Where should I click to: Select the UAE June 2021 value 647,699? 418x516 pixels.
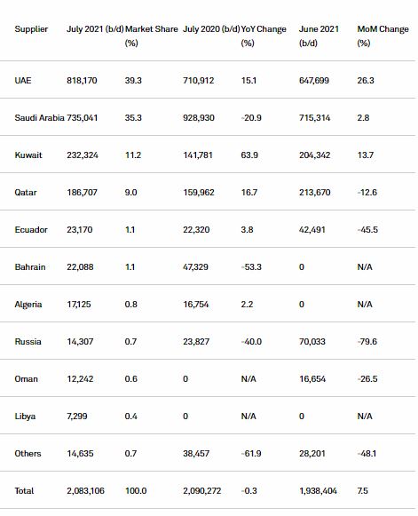314,81
